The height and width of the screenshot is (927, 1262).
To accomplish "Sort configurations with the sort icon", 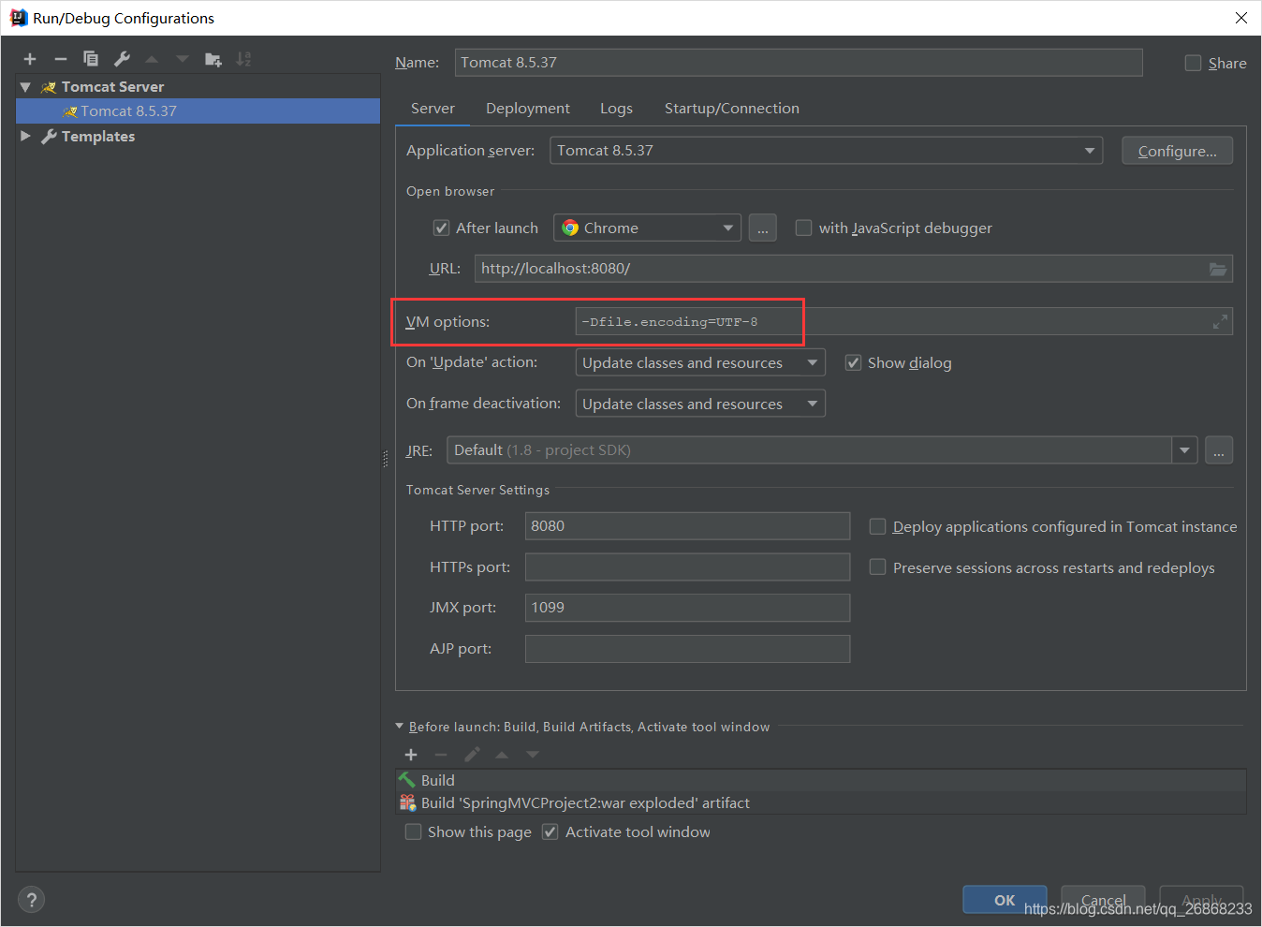I will coord(243,59).
